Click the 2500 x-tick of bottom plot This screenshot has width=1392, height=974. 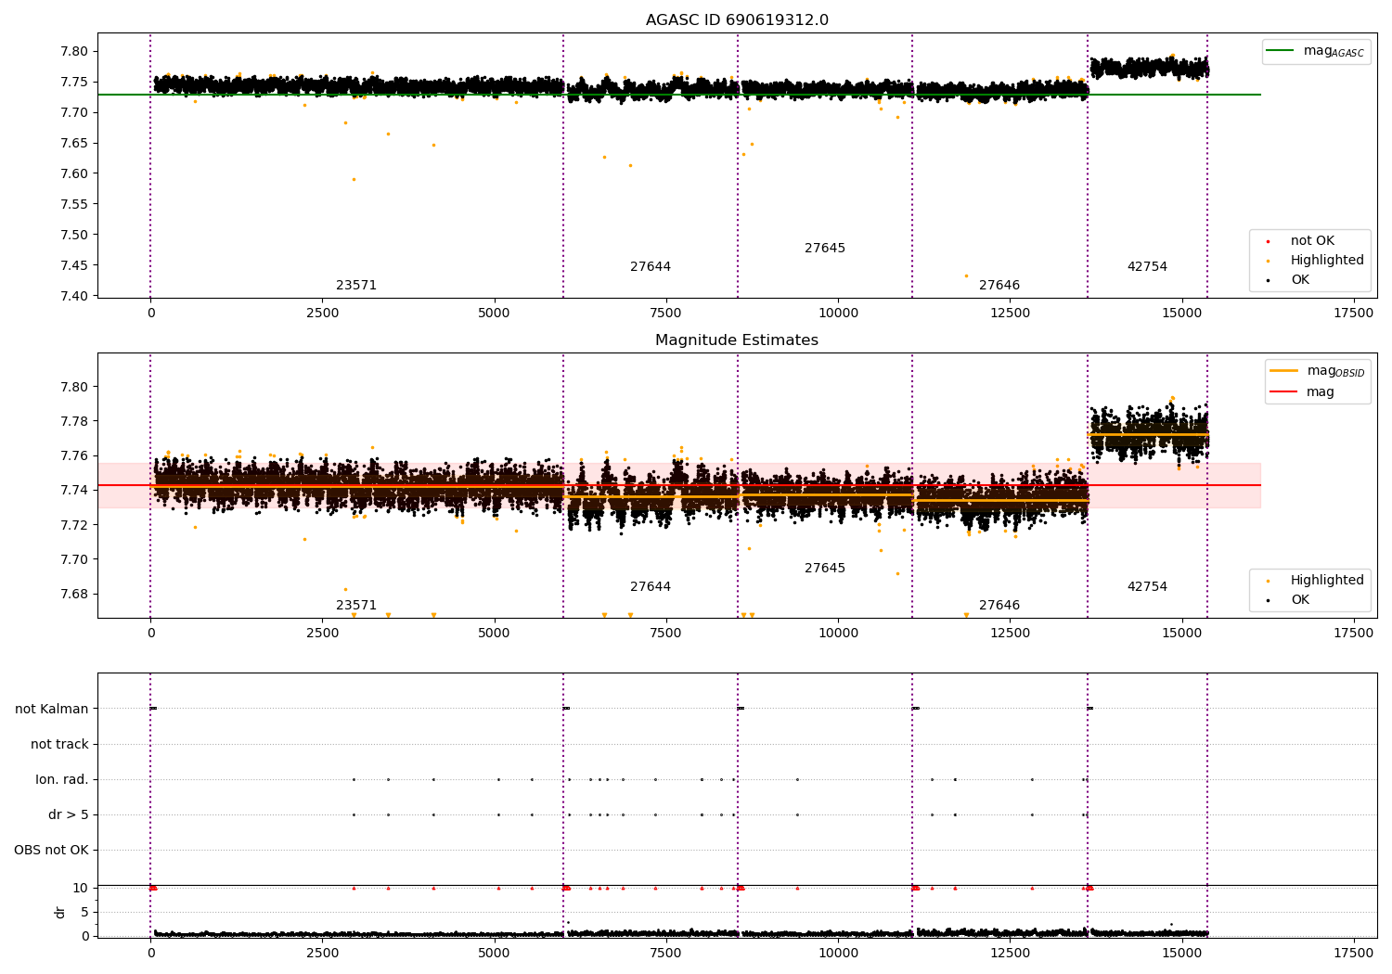pyautogui.click(x=322, y=954)
